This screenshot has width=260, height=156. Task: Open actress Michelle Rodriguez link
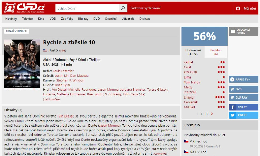(x=82, y=89)
